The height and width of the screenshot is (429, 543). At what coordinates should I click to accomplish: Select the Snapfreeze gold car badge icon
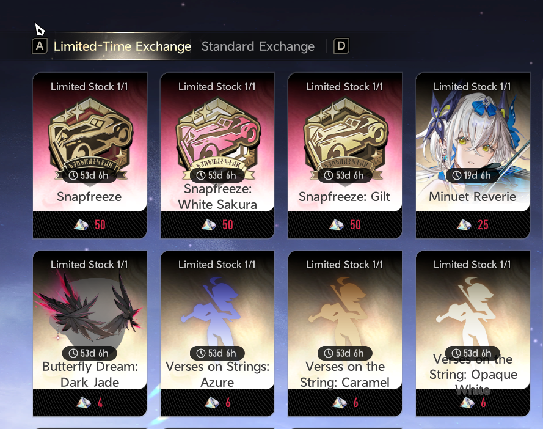click(x=90, y=137)
